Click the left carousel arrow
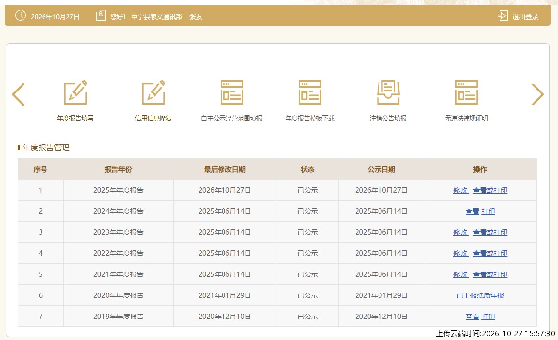This screenshot has height=340, width=558. click(19, 94)
